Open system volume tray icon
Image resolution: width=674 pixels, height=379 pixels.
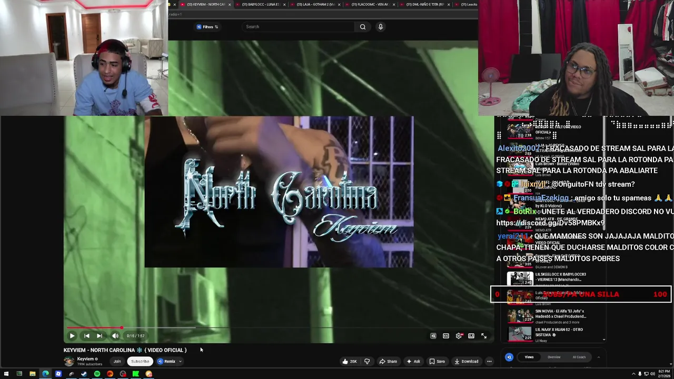pos(652,374)
